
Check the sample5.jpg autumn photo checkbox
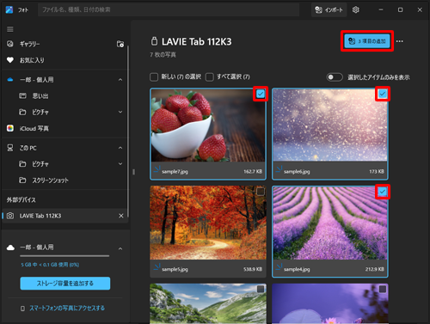(261, 192)
